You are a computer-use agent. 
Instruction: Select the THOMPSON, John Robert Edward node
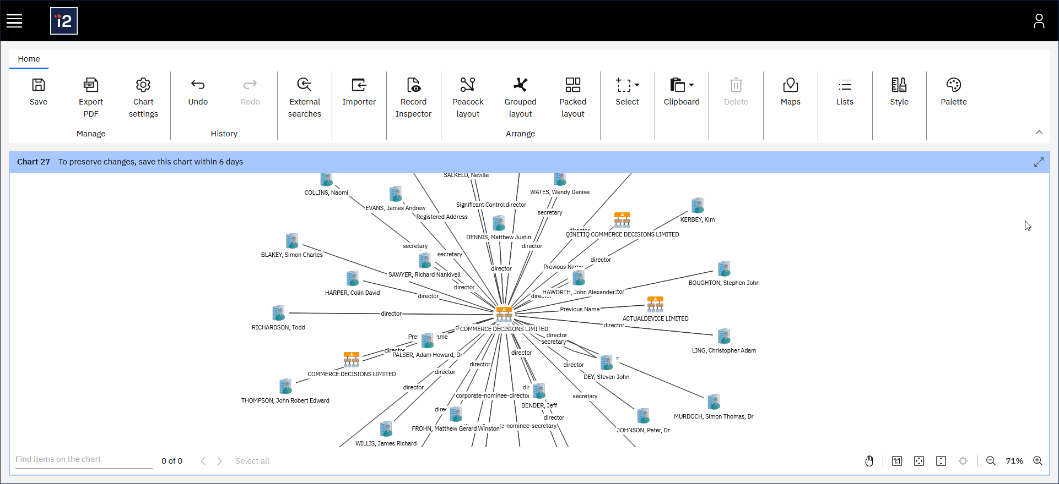click(285, 387)
